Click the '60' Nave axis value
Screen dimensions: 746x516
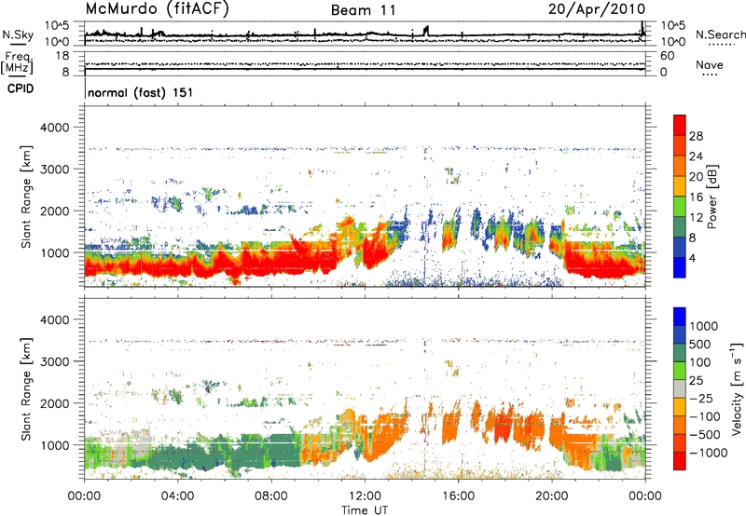point(668,56)
